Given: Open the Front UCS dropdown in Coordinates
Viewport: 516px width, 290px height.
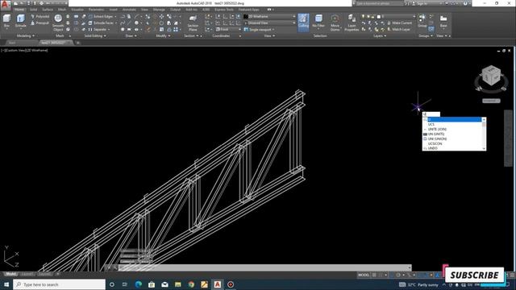Looking at the screenshot, I should (x=228, y=30).
